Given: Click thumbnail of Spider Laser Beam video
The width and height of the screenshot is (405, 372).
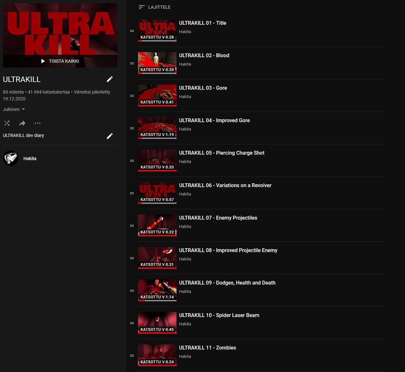Looking at the screenshot, I should pyautogui.click(x=157, y=323).
